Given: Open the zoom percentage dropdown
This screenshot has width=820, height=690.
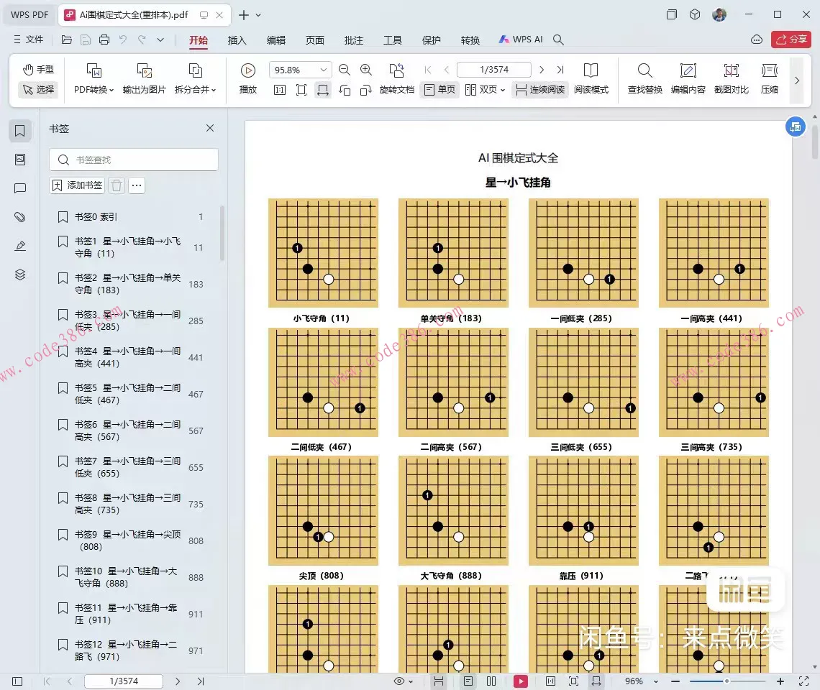Looking at the screenshot, I should coord(324,70).
